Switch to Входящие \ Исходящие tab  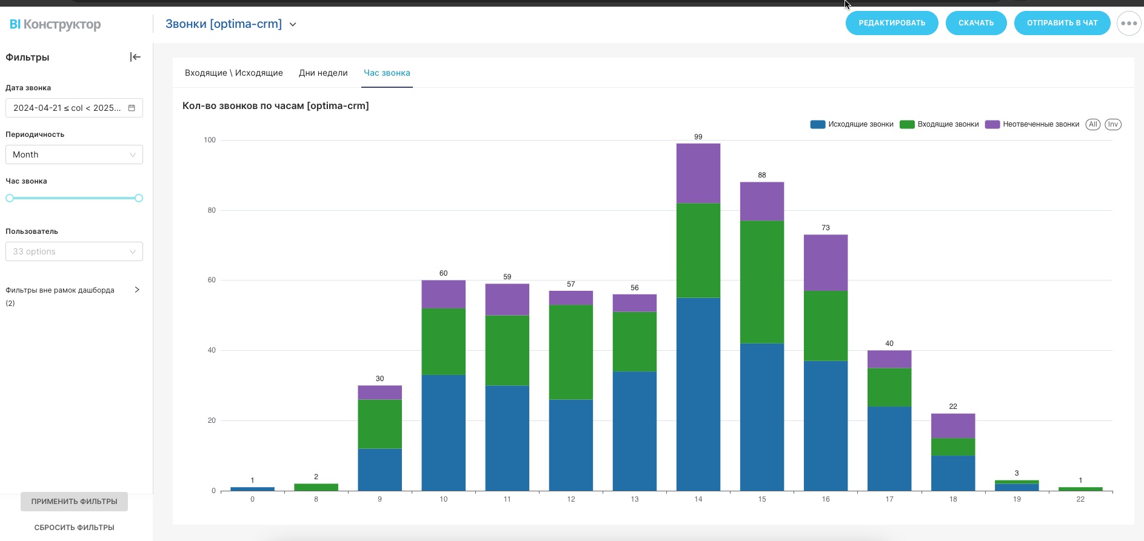point(233,73)
